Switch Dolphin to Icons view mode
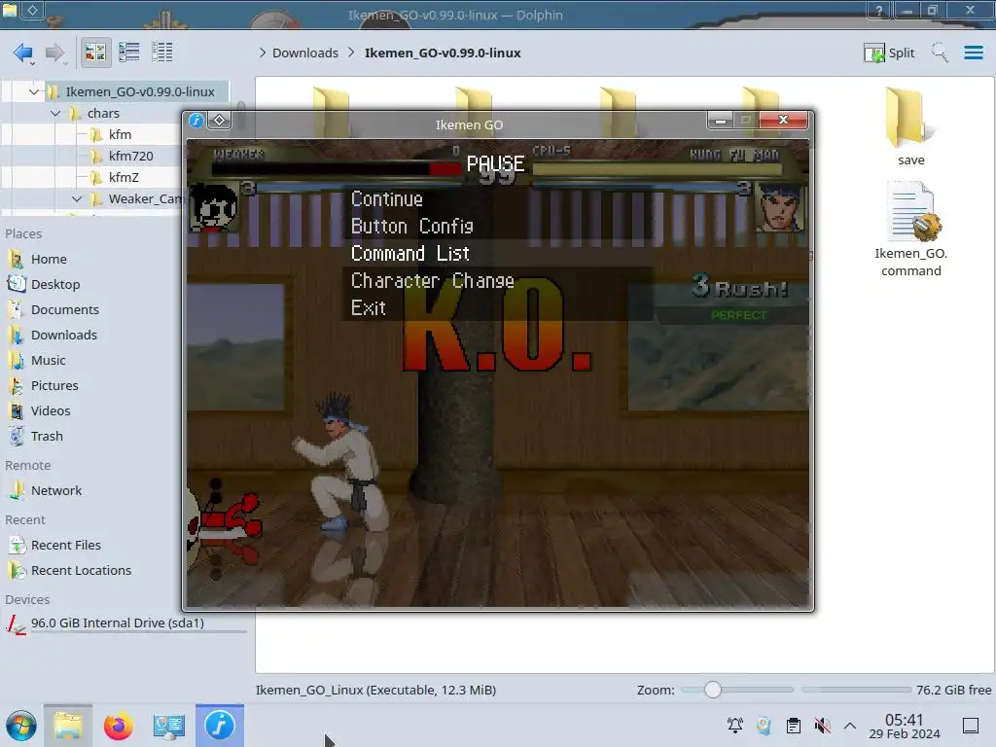Viewport: 996px width, 747px height. pos(95,53)
